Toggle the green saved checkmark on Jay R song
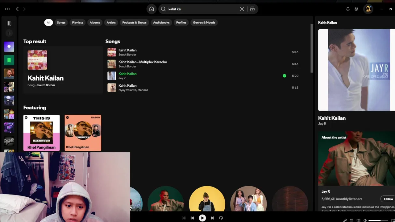395x222 pixels. point(284,76)
